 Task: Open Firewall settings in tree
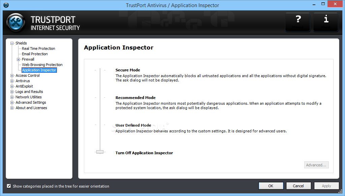click(x=28, y=59)
